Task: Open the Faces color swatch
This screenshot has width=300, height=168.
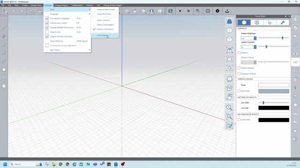Action: coord(274,85)
